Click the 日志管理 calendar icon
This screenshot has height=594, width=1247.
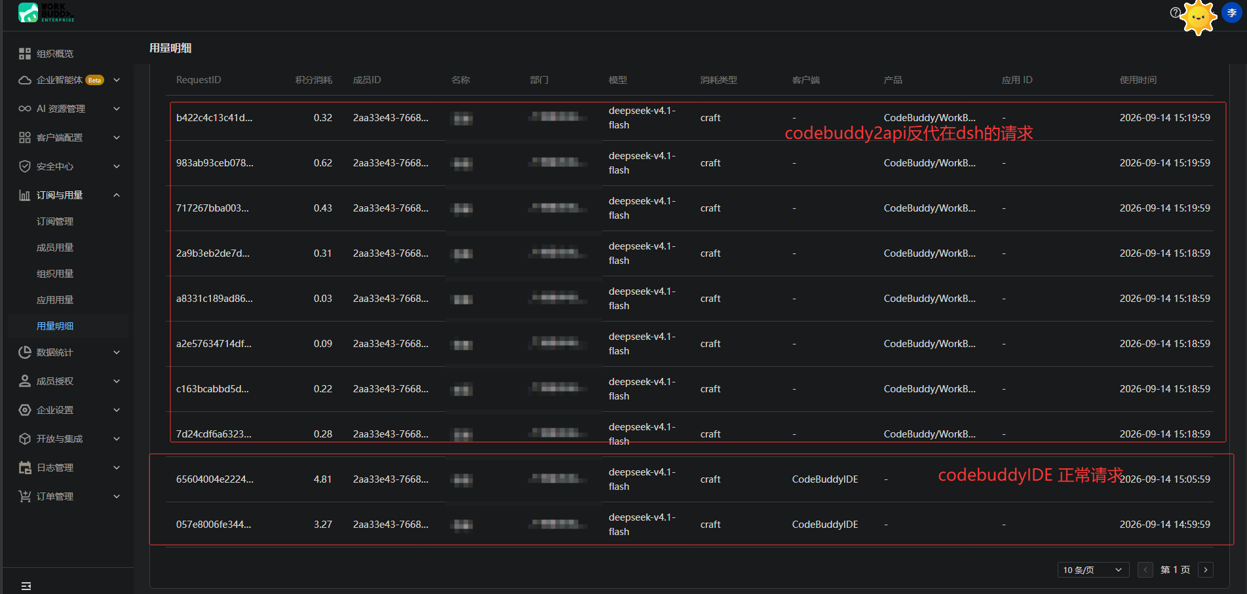25,468
